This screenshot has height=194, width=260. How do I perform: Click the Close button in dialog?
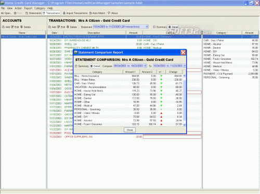click(x=129, y=130)
